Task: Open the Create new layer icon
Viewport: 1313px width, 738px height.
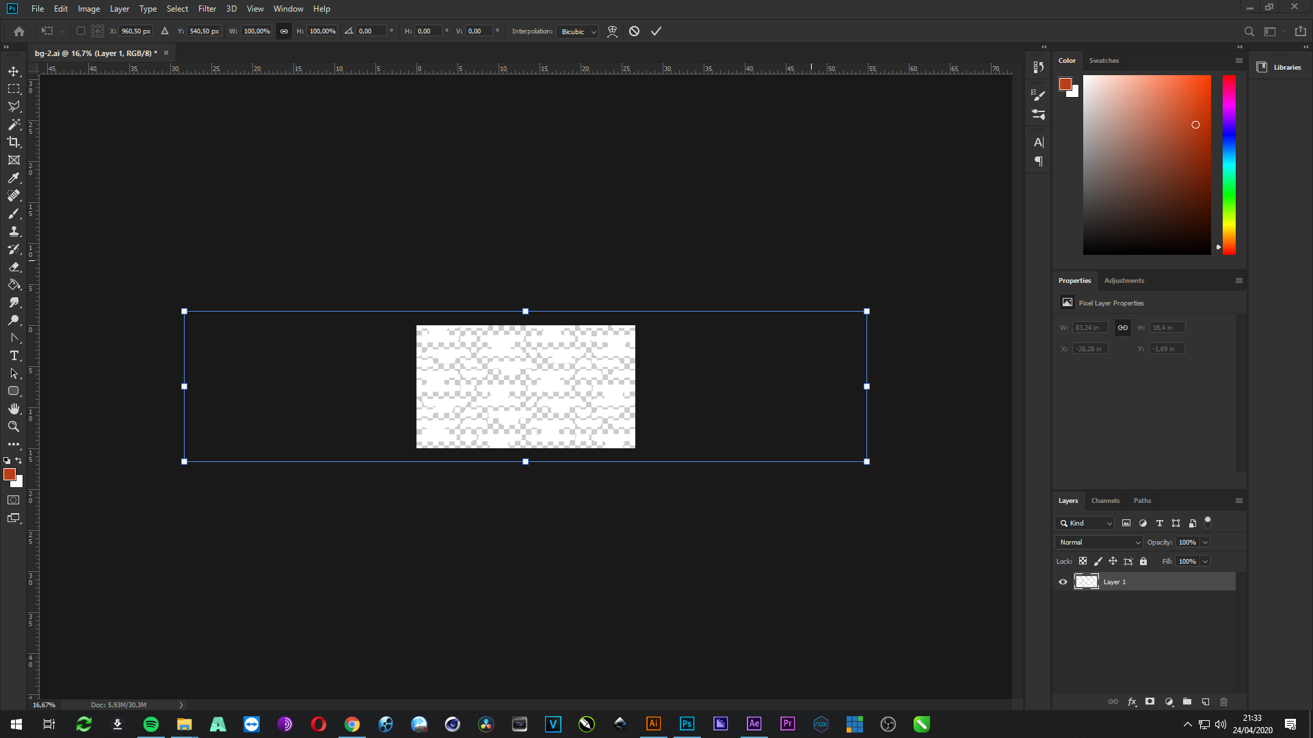Action: tap(1204, 702)
